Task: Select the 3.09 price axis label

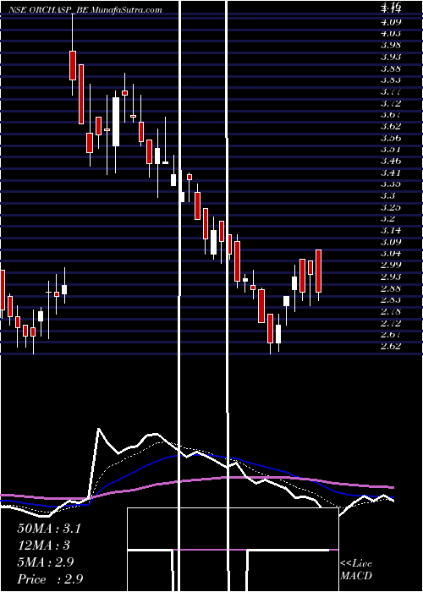Action: (391, 242)
